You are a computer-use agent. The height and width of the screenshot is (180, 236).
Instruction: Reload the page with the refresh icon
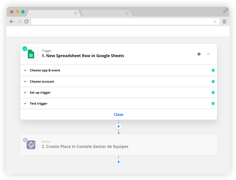26,22
